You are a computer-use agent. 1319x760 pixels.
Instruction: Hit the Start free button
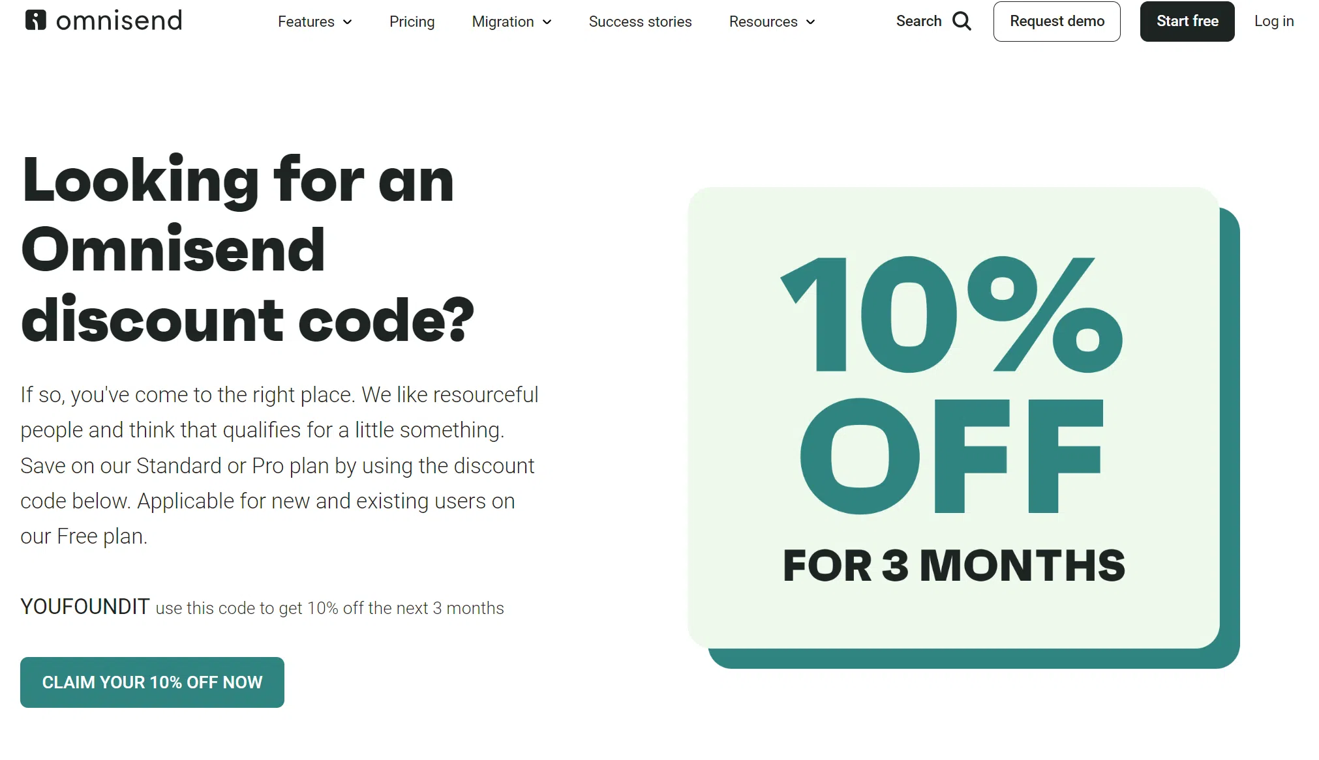click(x=1187, y=22)
